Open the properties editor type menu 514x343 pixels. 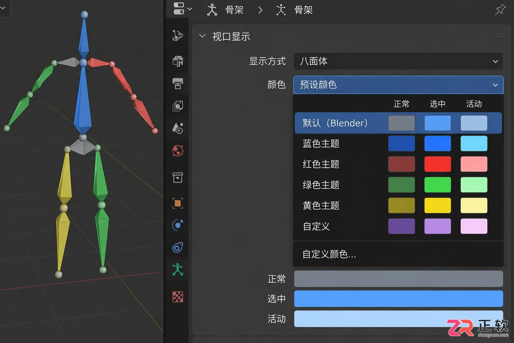coord(182,9)
